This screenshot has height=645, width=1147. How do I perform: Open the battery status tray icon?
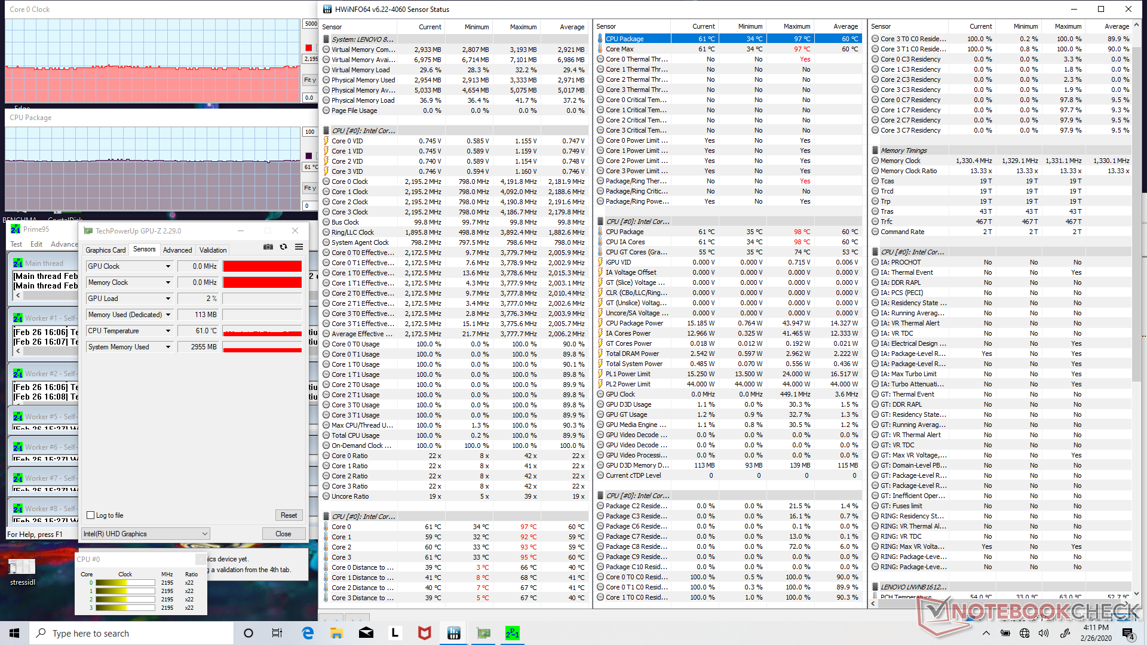1005,633
